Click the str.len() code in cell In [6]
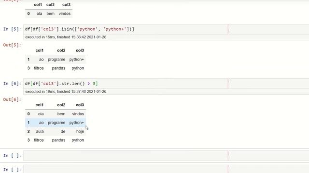Image resolution: width=309 pixels, height=173 pixels. coord(61,84)
